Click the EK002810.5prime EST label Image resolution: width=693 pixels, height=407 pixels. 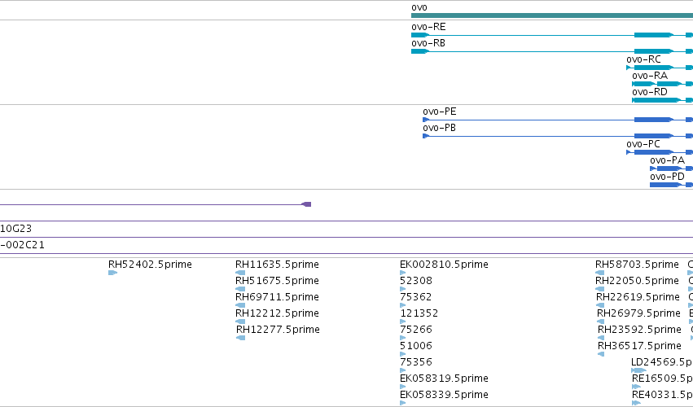(444, 265)
